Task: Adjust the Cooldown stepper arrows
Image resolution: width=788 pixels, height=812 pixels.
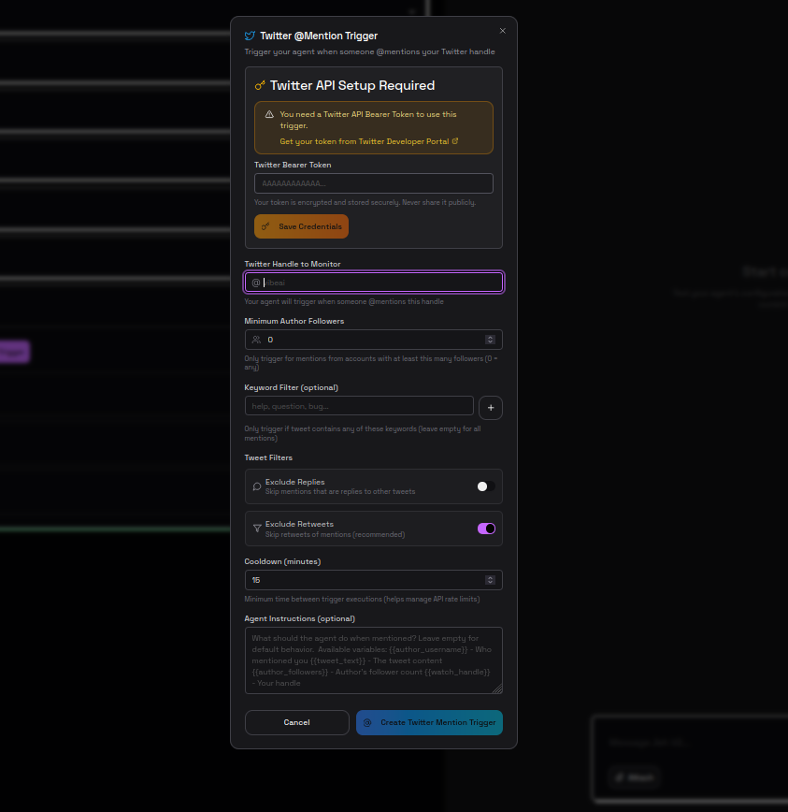Action: (490, 580)
